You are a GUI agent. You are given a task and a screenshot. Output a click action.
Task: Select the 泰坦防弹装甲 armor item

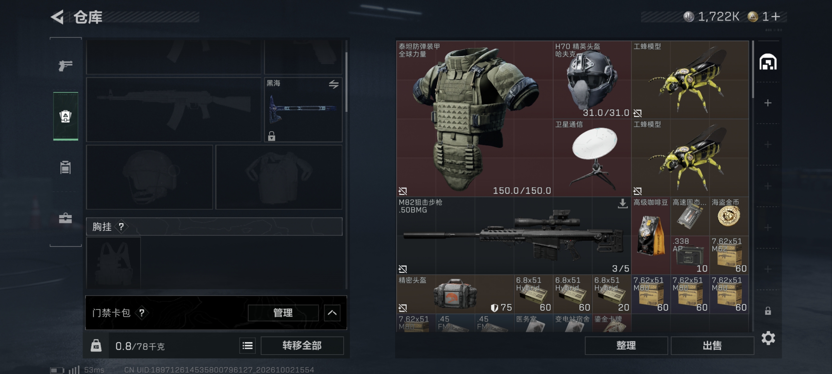(475, 118)
